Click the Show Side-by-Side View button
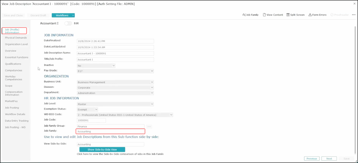Viewport: 358px width, 163px height. pyautogui.click(x=102, y=149)
